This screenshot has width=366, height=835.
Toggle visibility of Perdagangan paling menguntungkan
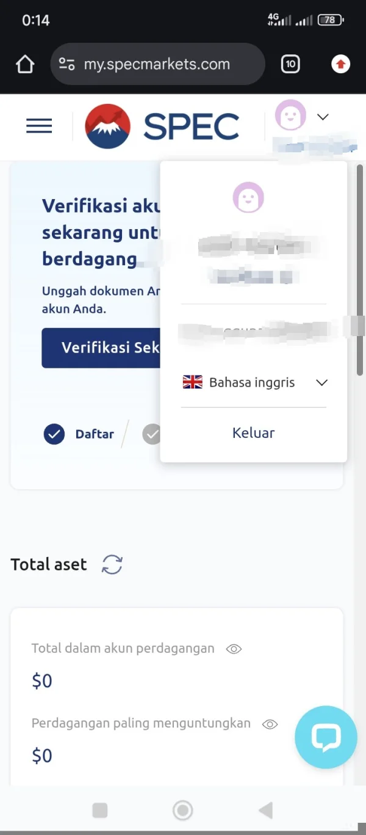coord(270,724)
